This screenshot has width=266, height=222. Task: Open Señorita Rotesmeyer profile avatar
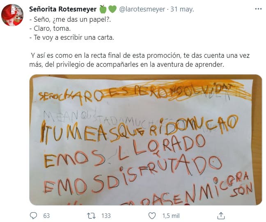[x=12, y=15]
